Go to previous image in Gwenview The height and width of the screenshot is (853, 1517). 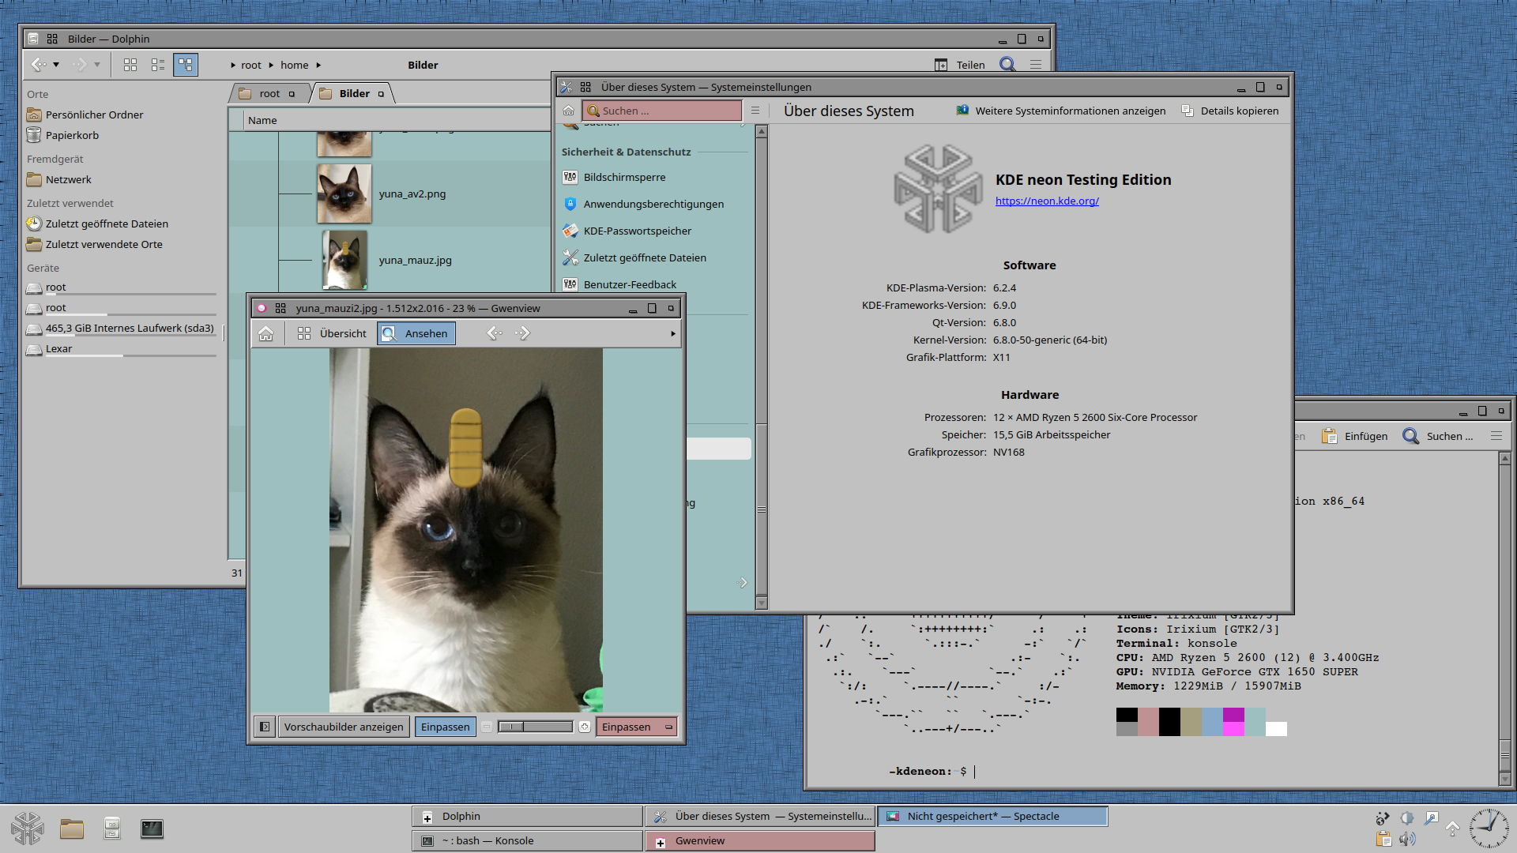coord(495,333)
